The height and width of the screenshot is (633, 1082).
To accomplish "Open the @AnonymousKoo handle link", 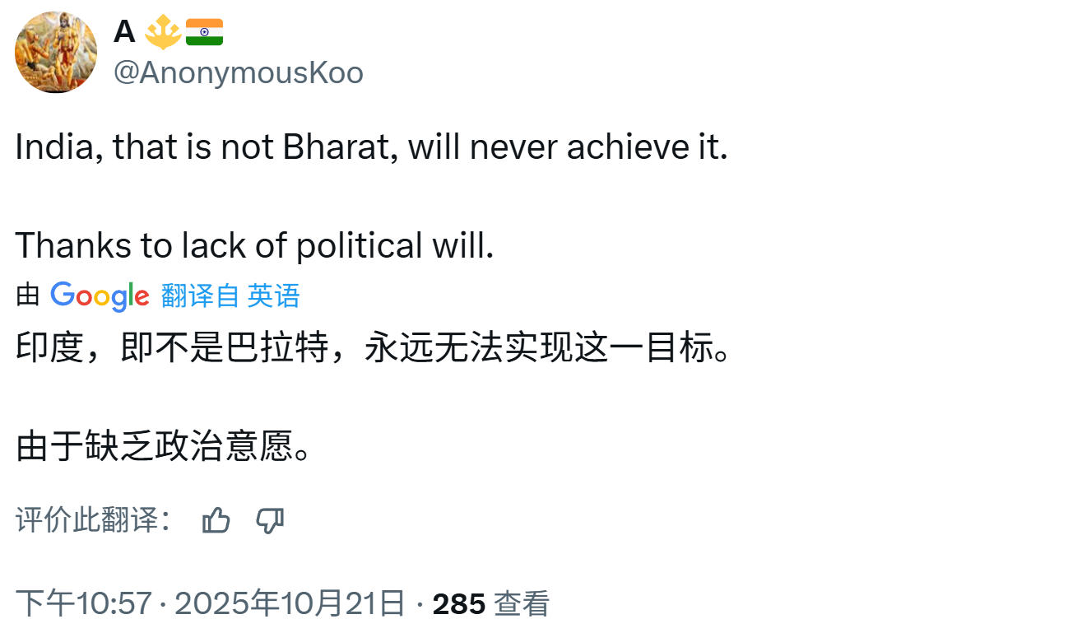I will (238, 73).
